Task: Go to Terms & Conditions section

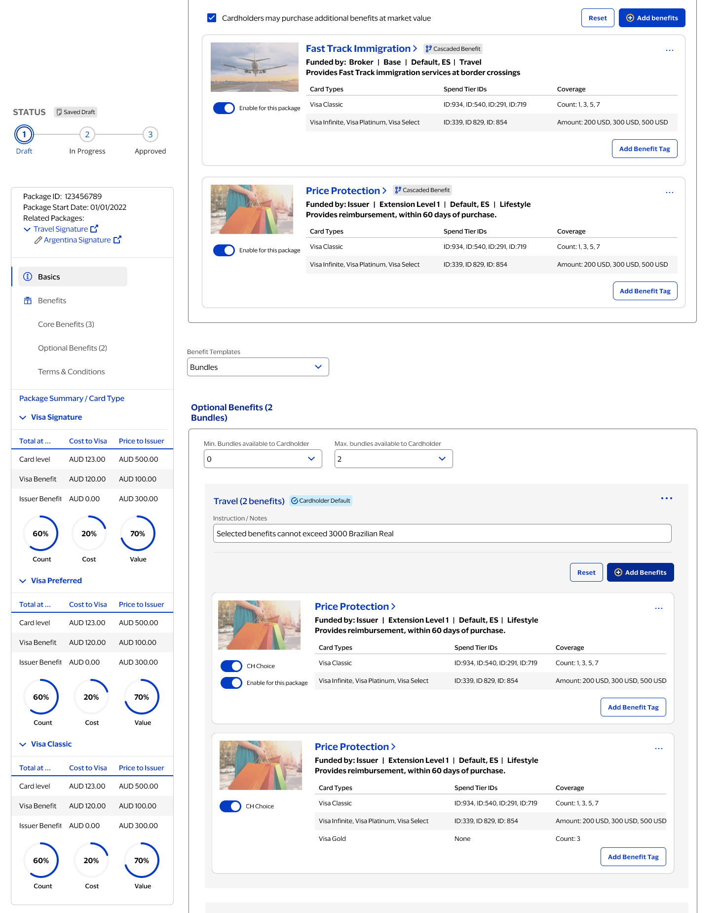Action: (x=72, y=371)
